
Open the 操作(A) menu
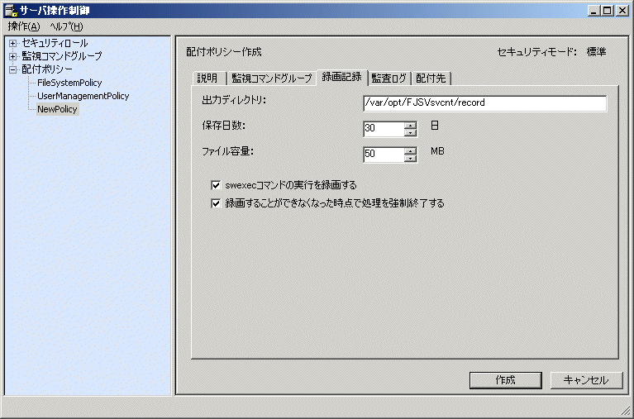coord(24,26)
